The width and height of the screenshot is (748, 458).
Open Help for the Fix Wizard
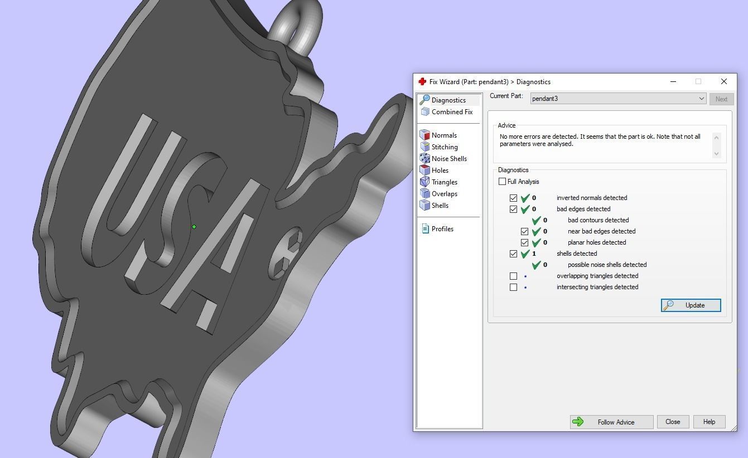coord(709,422)
